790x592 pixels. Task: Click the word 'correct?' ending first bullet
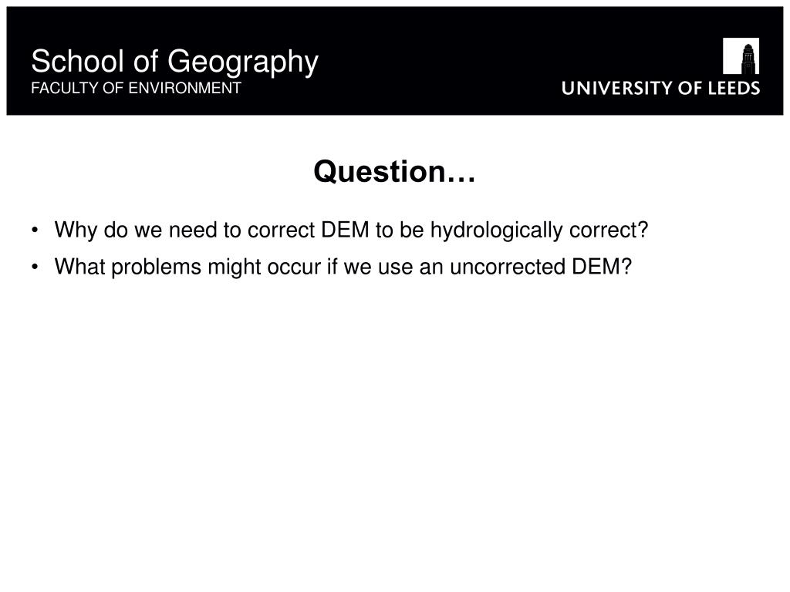click(x=609, y=230)
